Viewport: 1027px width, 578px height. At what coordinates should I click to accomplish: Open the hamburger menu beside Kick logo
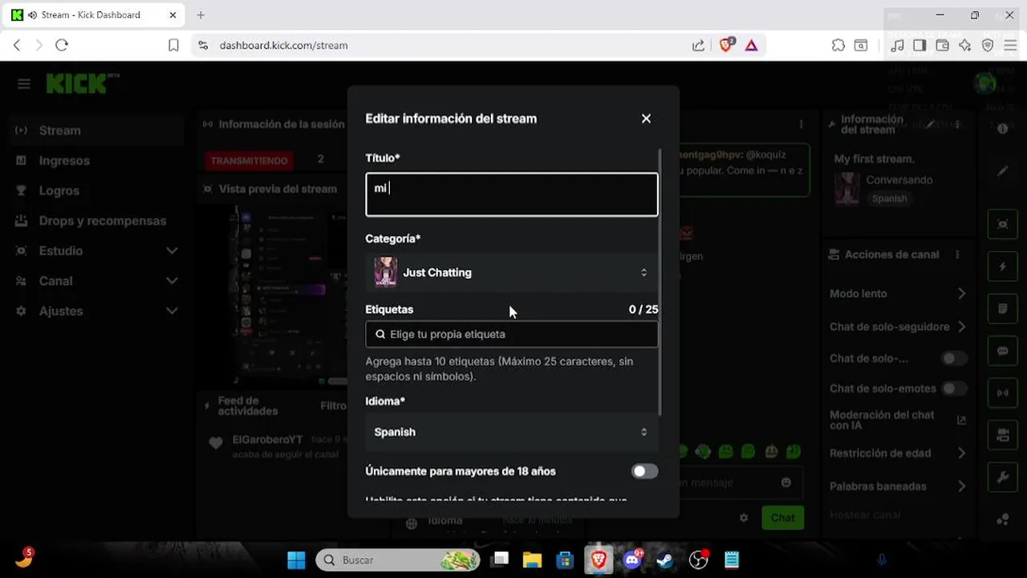(24, 84)
